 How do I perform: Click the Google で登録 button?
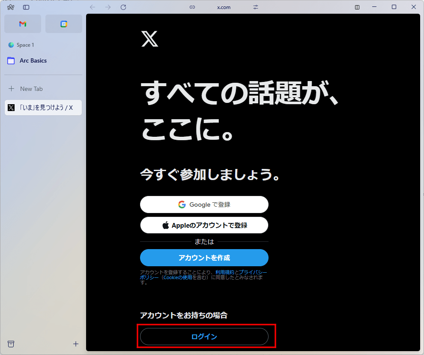[204, 205]
